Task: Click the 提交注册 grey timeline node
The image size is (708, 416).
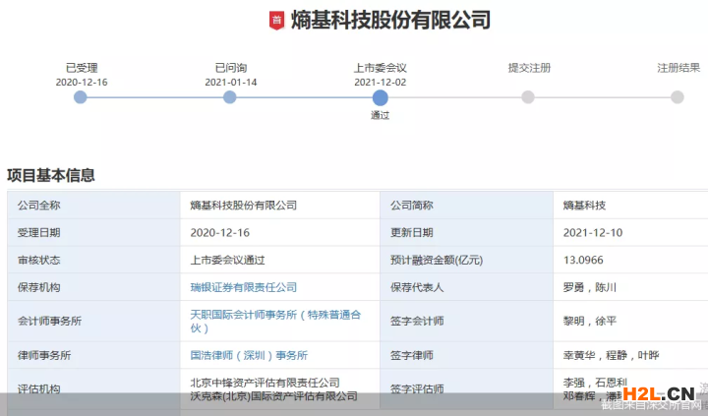Action: pos(528,97)
